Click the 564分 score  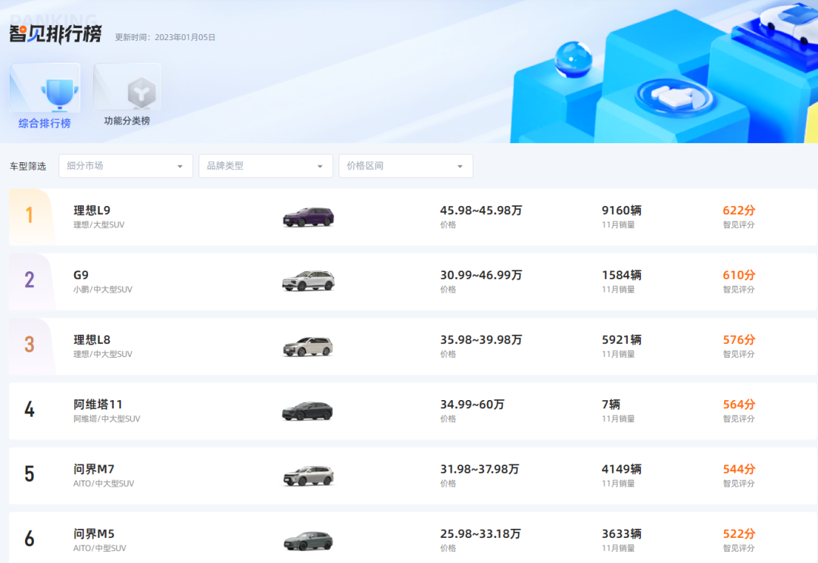coord(738,405)
